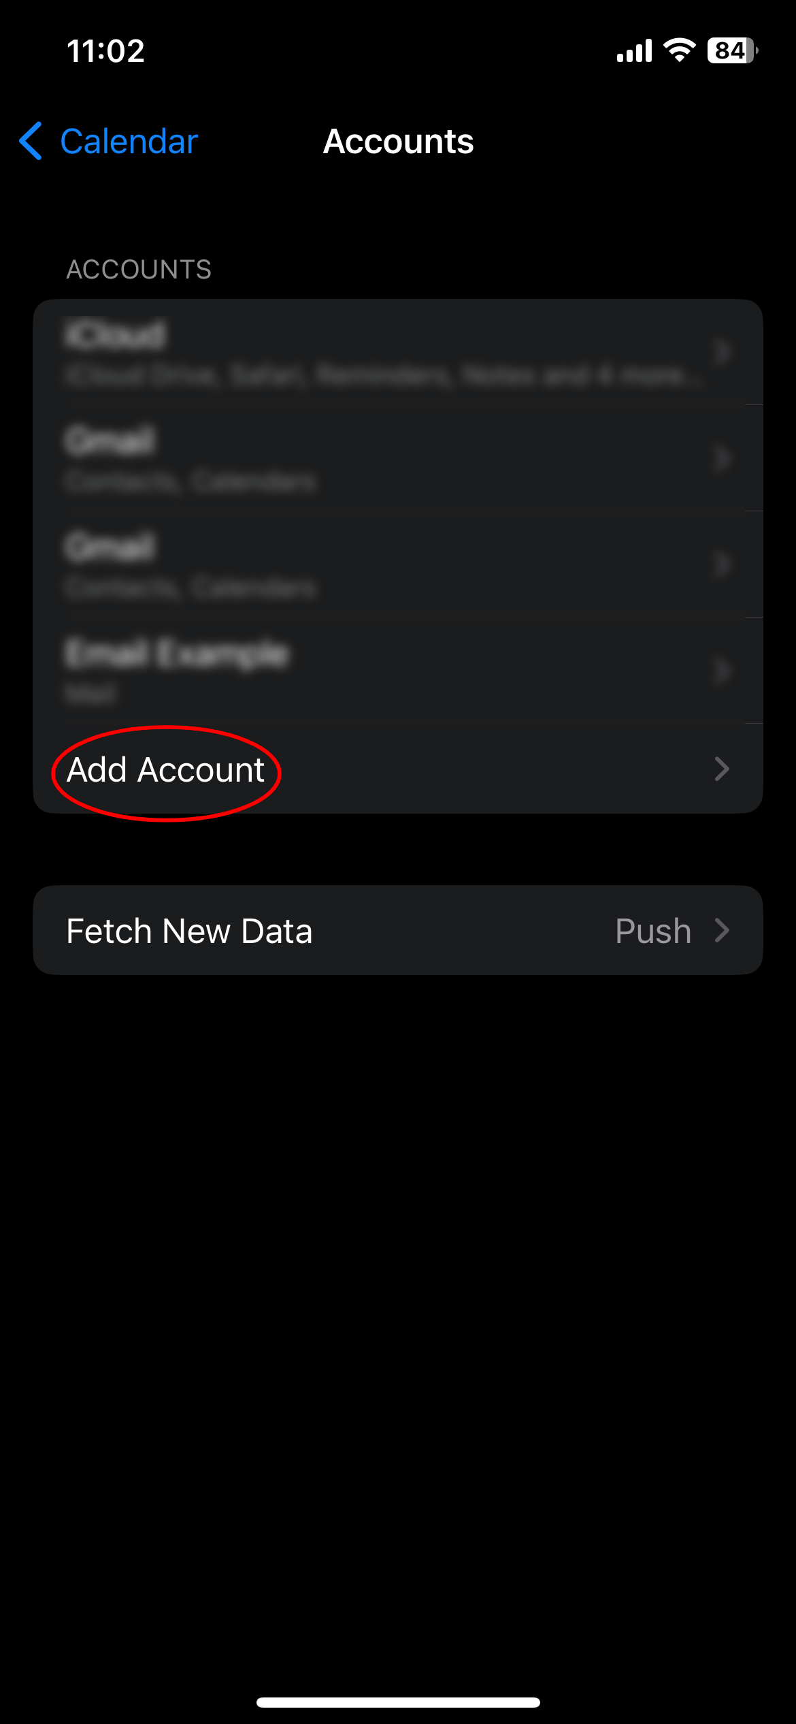Tap the chevron beside Add Account
Image resolution: width=796 pixels, height=1724 pixels.
point(722,769)
